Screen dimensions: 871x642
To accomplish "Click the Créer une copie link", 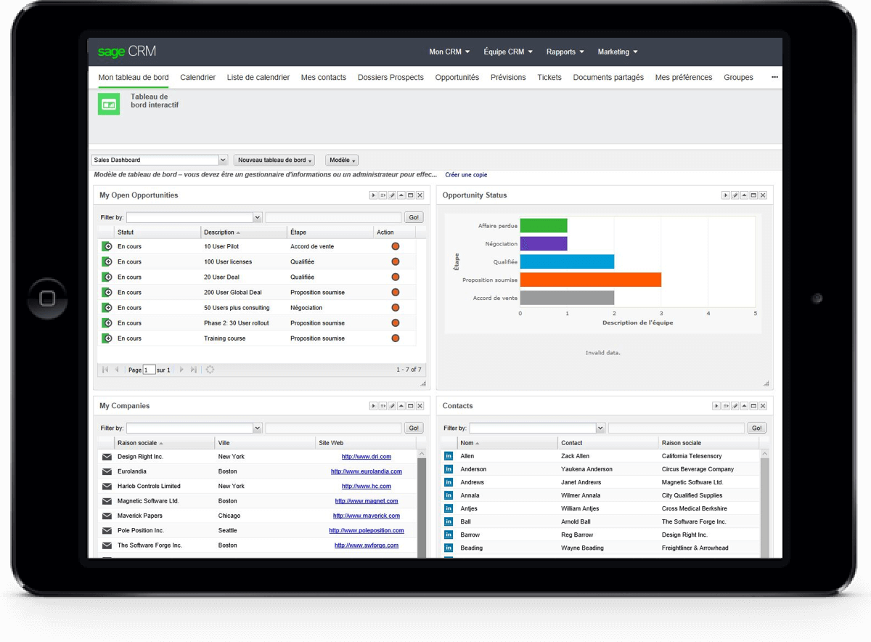I will [x=466, y=175].
